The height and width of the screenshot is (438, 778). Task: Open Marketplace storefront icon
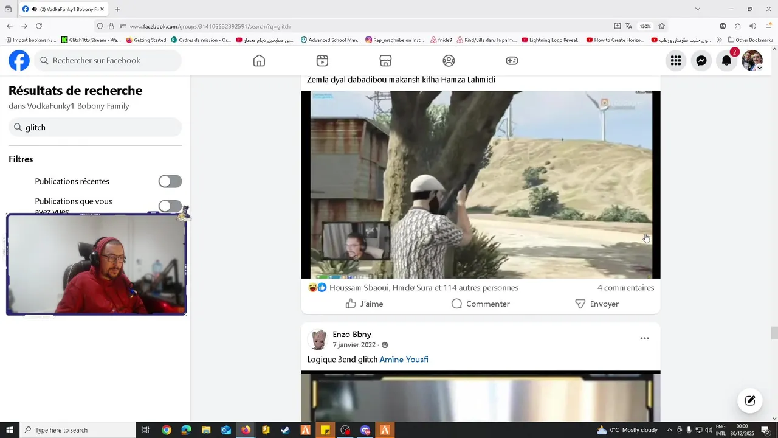coord(385,61)
